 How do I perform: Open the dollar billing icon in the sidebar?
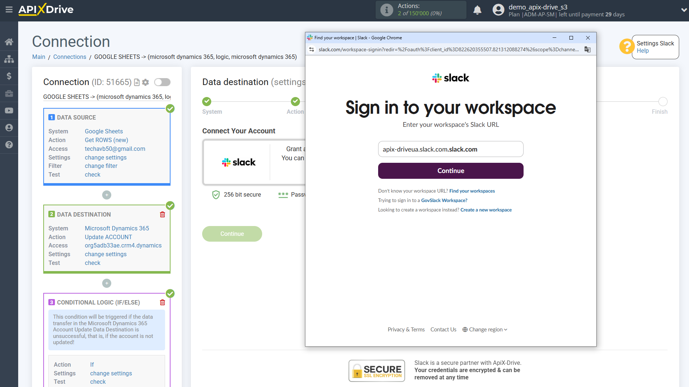pos(9,76)
